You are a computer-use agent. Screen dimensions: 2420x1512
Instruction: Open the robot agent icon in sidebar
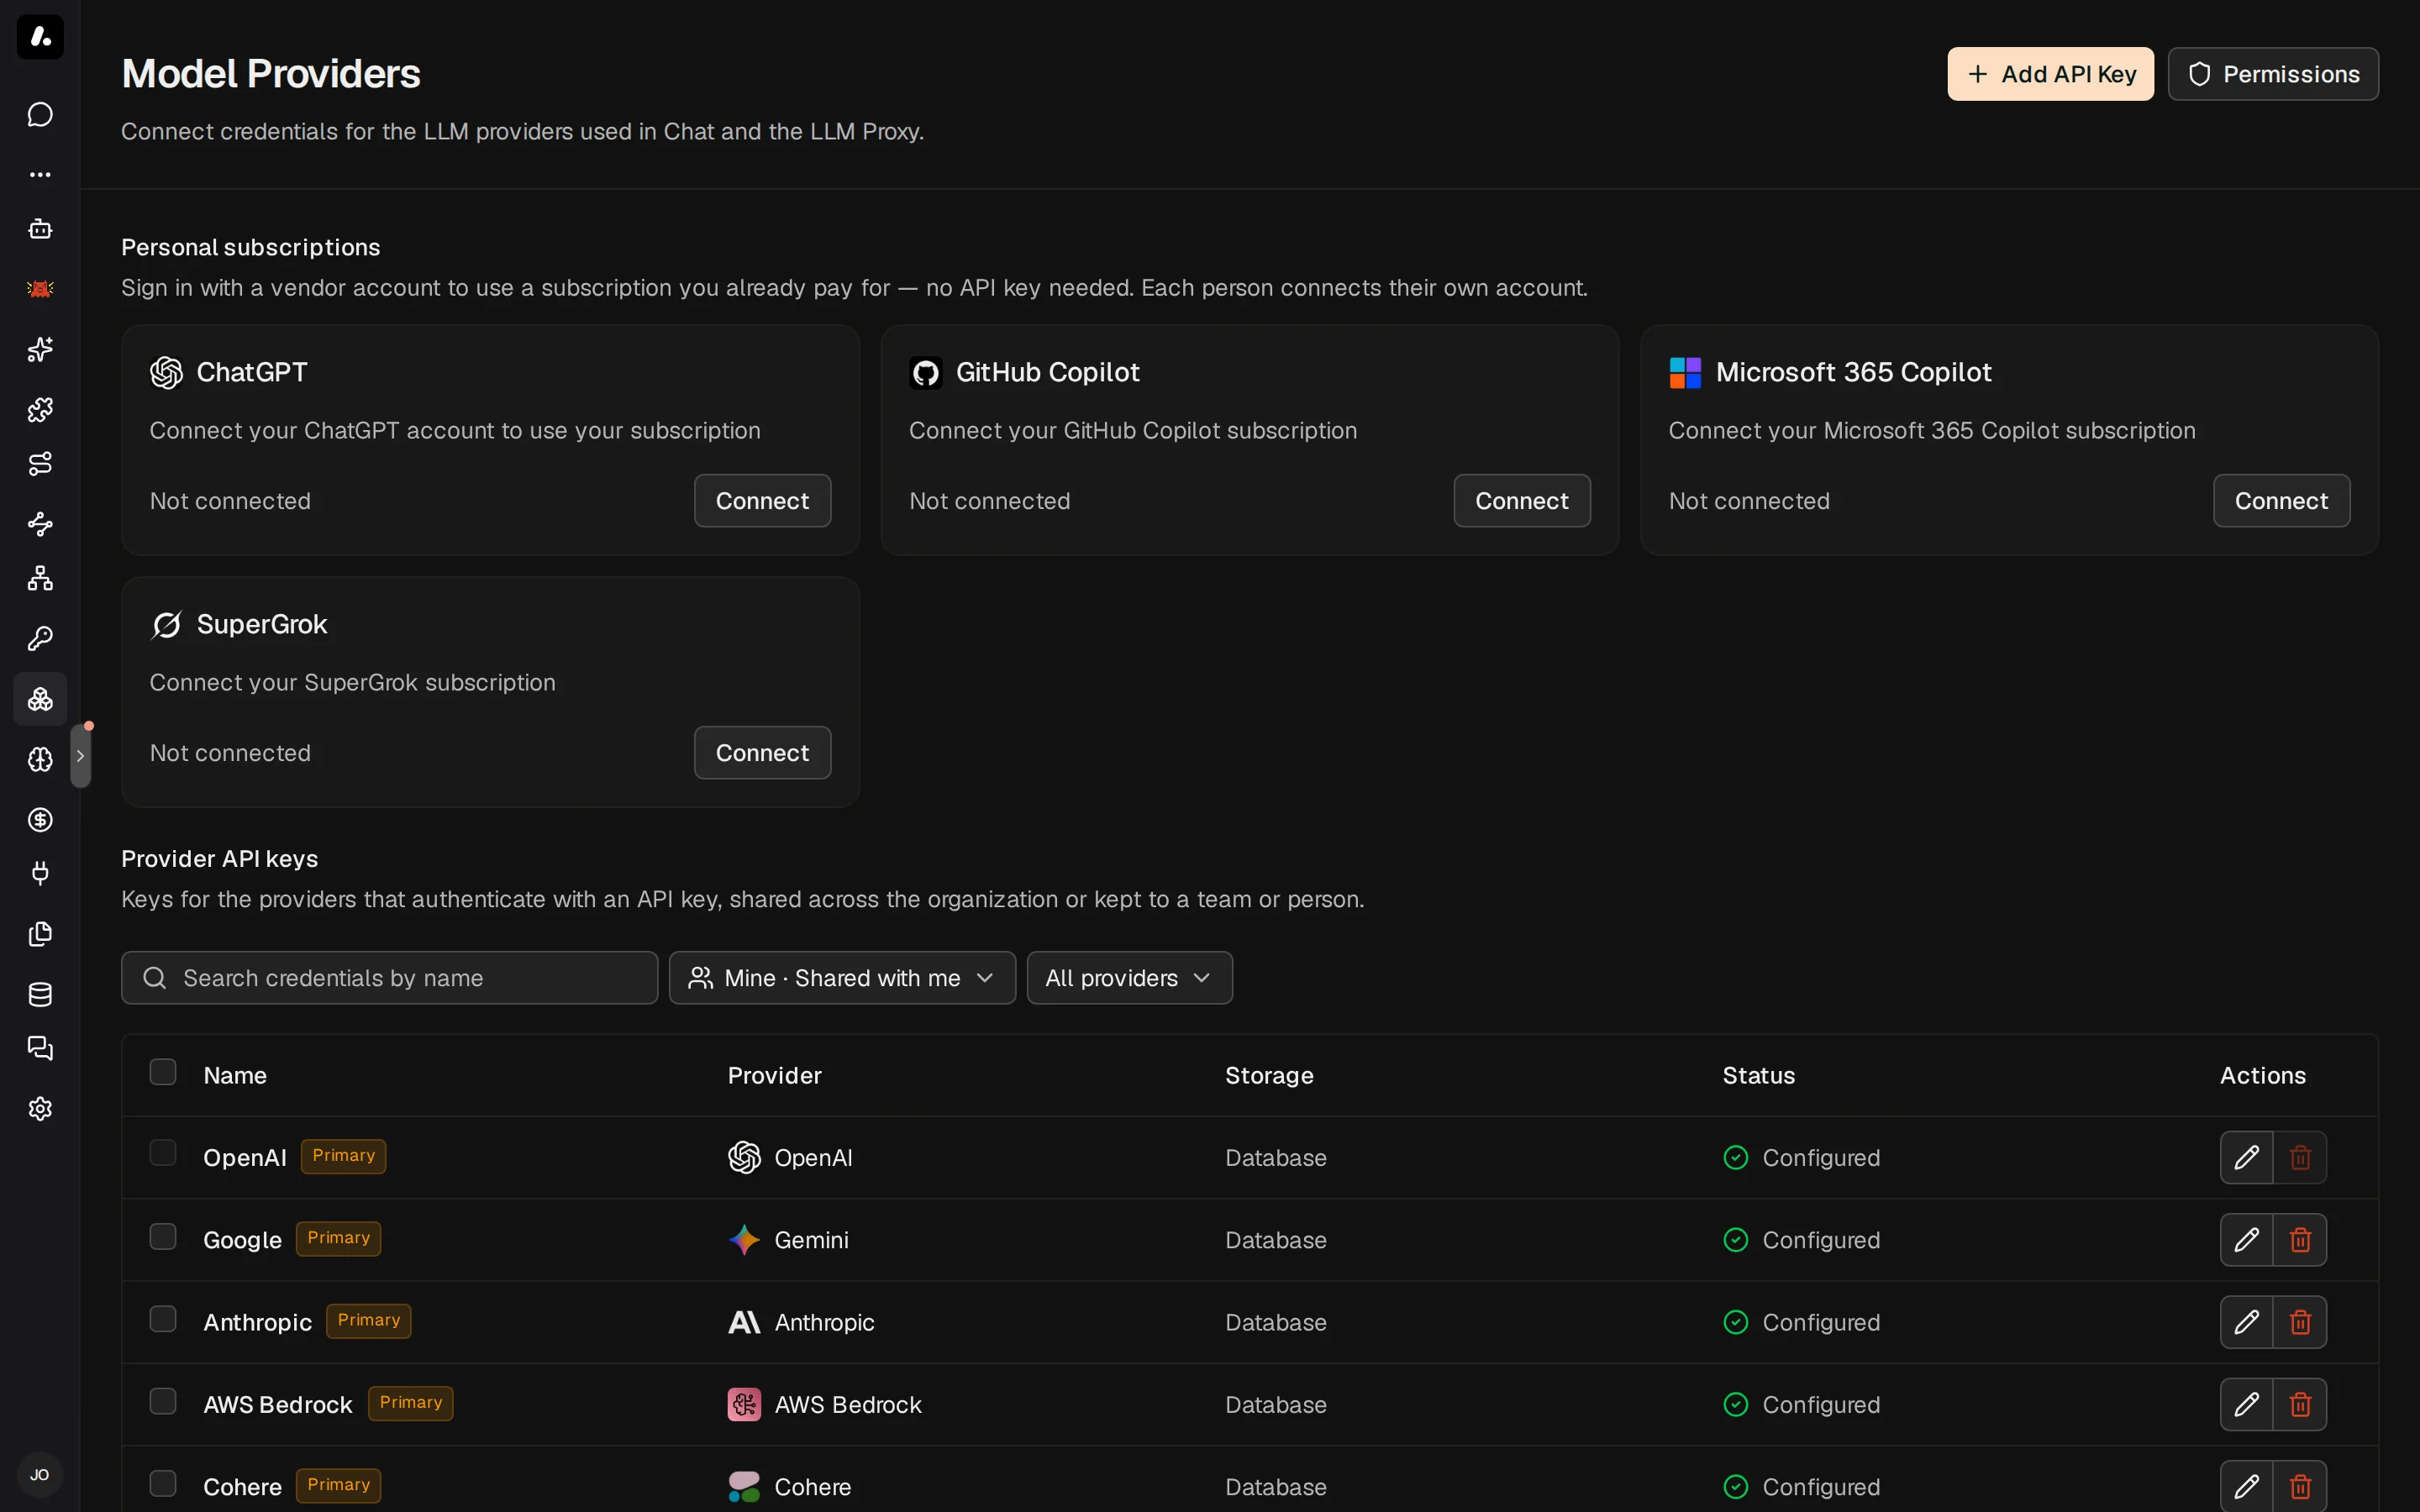pos(40,229)
